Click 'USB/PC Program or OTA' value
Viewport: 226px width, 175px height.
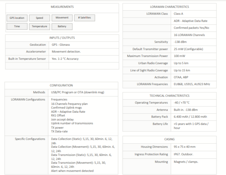pos(78,92)
